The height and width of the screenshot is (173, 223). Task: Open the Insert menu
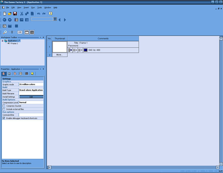point(26,8)
